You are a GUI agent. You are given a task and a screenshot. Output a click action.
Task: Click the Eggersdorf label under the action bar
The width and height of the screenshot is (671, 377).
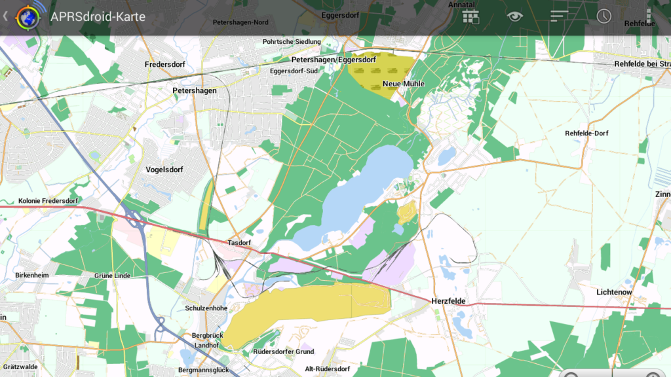click(x=340, y=16)
